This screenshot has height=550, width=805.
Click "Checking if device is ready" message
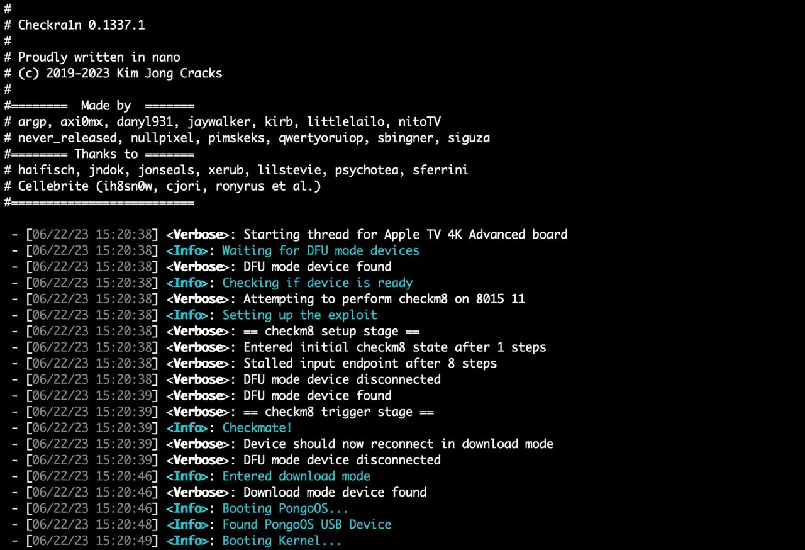point(317,283)
